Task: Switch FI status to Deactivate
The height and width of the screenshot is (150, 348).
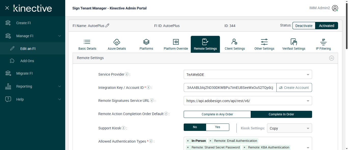Action: 304,26
